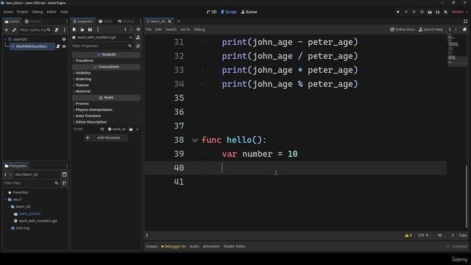Open documentation icon beside work_with_numbers.gd

click(138, 38)
